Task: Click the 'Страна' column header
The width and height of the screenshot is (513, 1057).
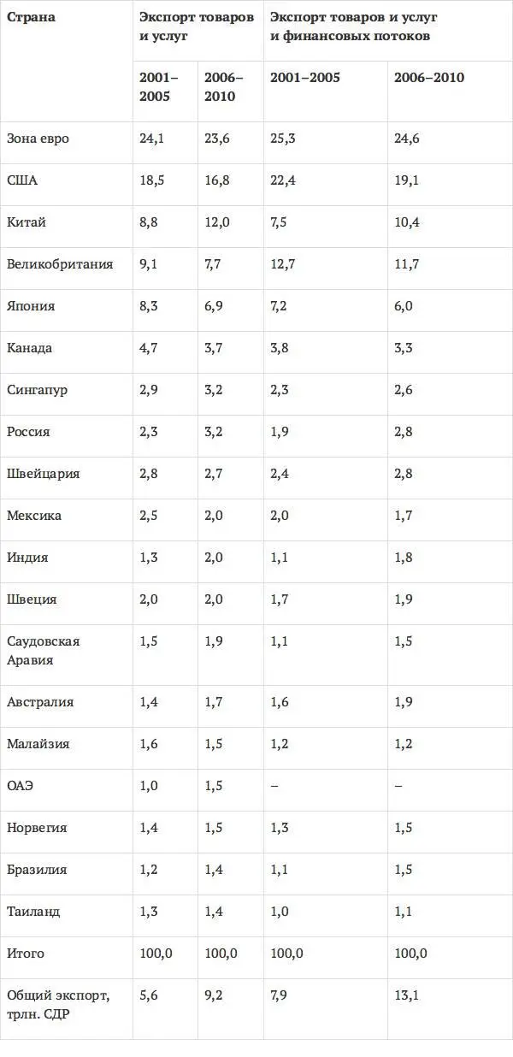Action: [31, 17]
